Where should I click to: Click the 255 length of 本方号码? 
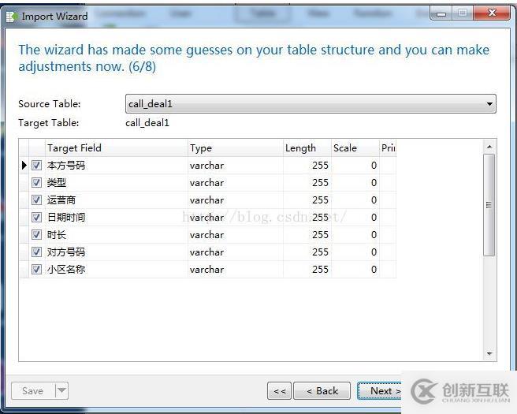[320, 166]
